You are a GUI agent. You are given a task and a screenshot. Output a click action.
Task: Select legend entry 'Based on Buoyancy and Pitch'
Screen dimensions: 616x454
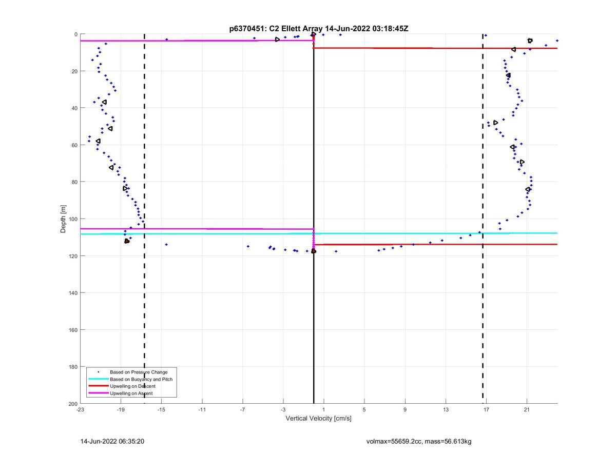click(x=141, y=379)
